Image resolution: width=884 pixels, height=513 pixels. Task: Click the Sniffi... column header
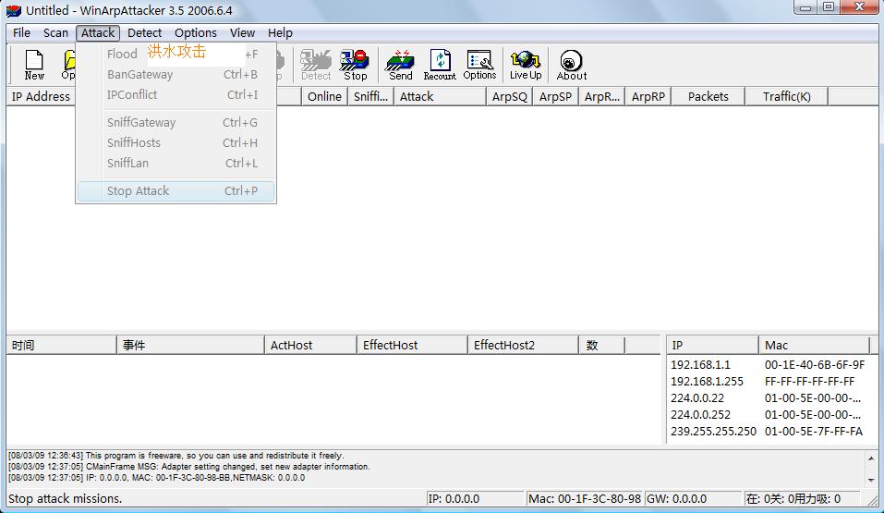(370, 96)
